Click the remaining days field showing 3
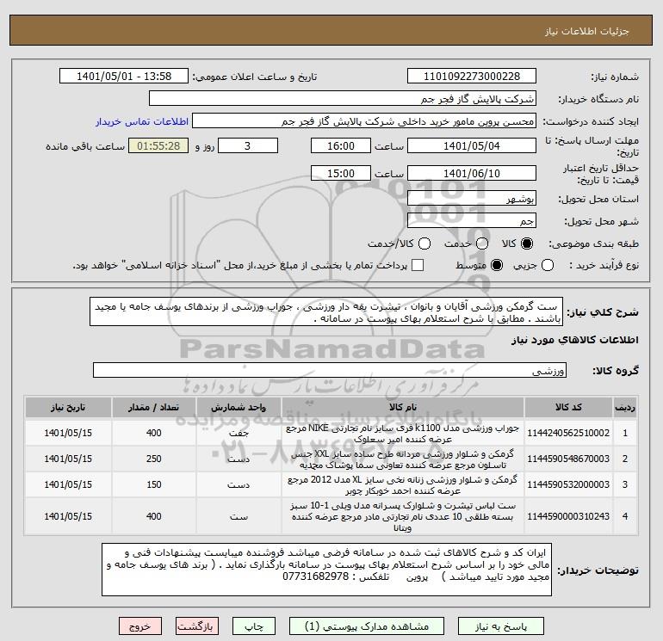 click(248, 146)
